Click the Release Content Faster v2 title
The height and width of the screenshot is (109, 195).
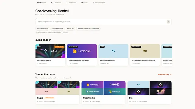pyautogui.click(x=79, y=60)
